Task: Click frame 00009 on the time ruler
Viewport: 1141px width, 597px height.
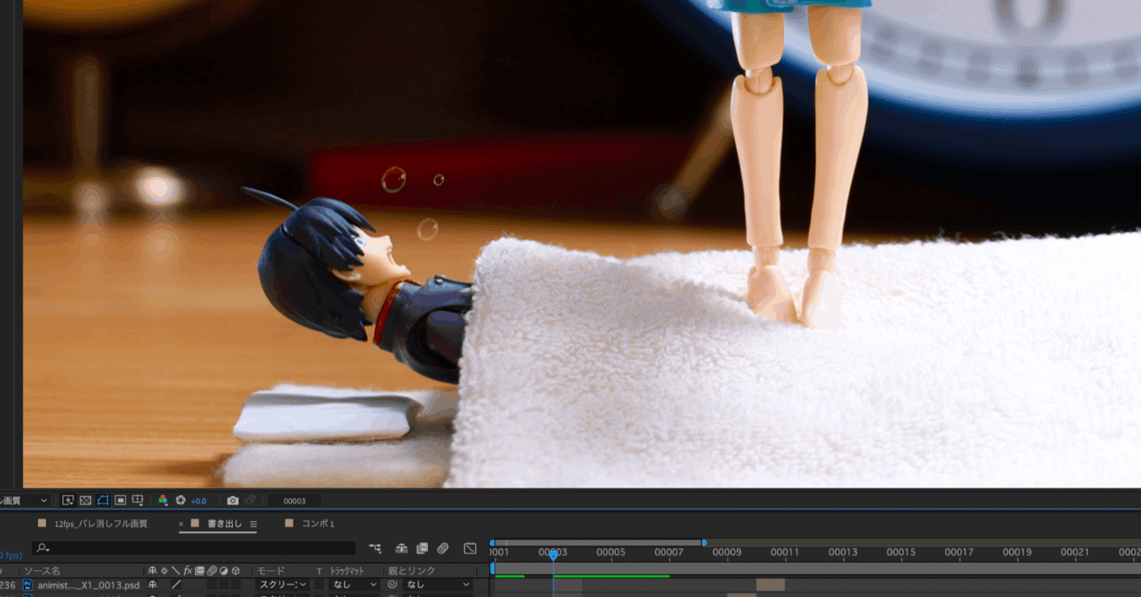Action: (x=727, y=552)
